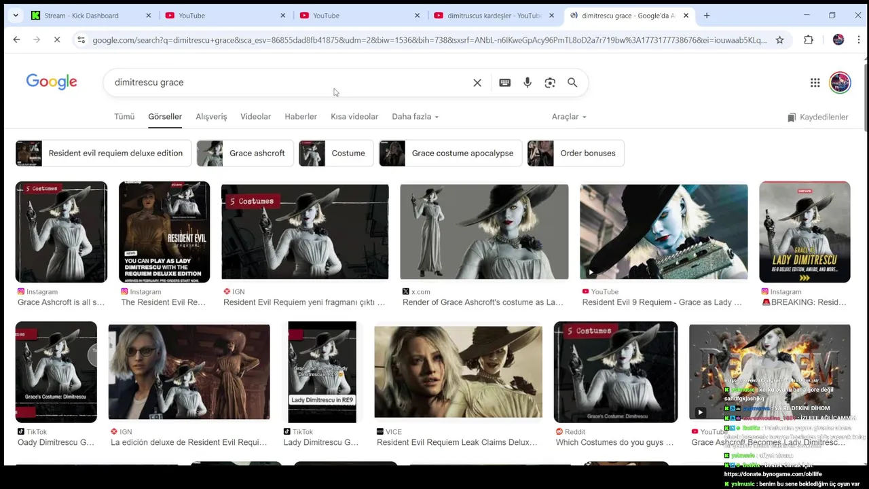Open YouTube Grace as Lady video thumbnail
This screenshot has width=869, height=489.
pos(664,232)
